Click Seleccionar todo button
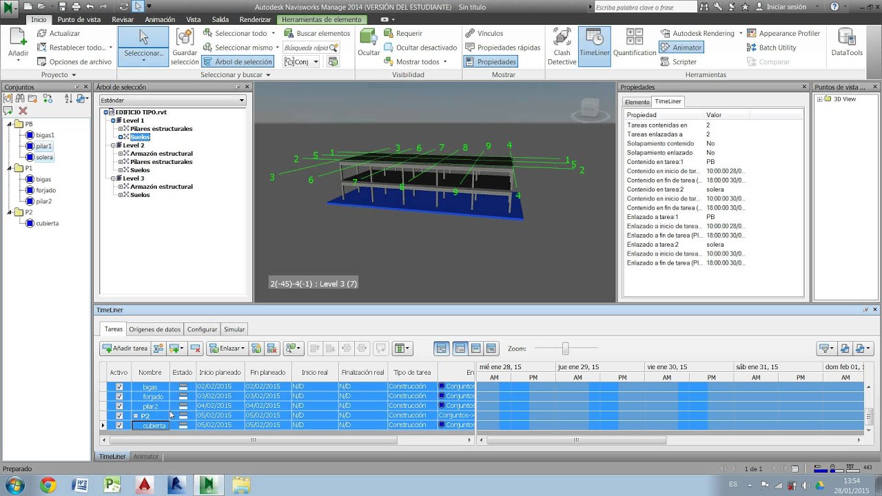The width and height of the screenshot is (882, 496). click(x=240, y=33)
